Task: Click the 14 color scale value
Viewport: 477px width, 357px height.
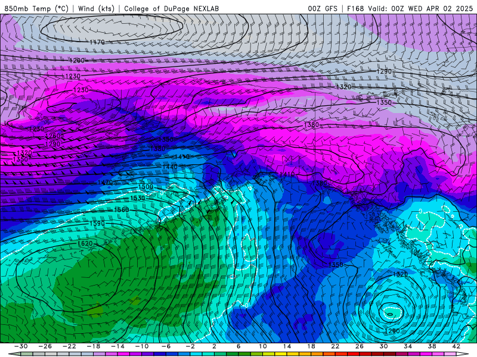Action: (287, 346)
